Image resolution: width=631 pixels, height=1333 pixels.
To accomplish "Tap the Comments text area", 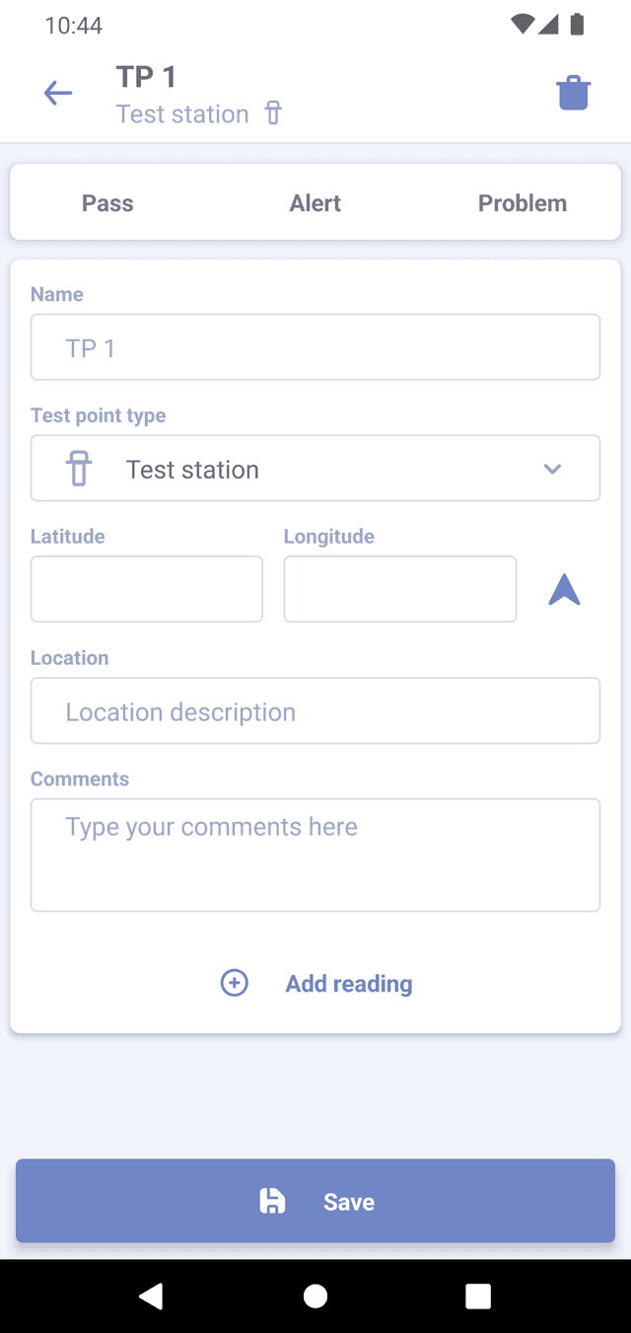I will coord(315,854).
